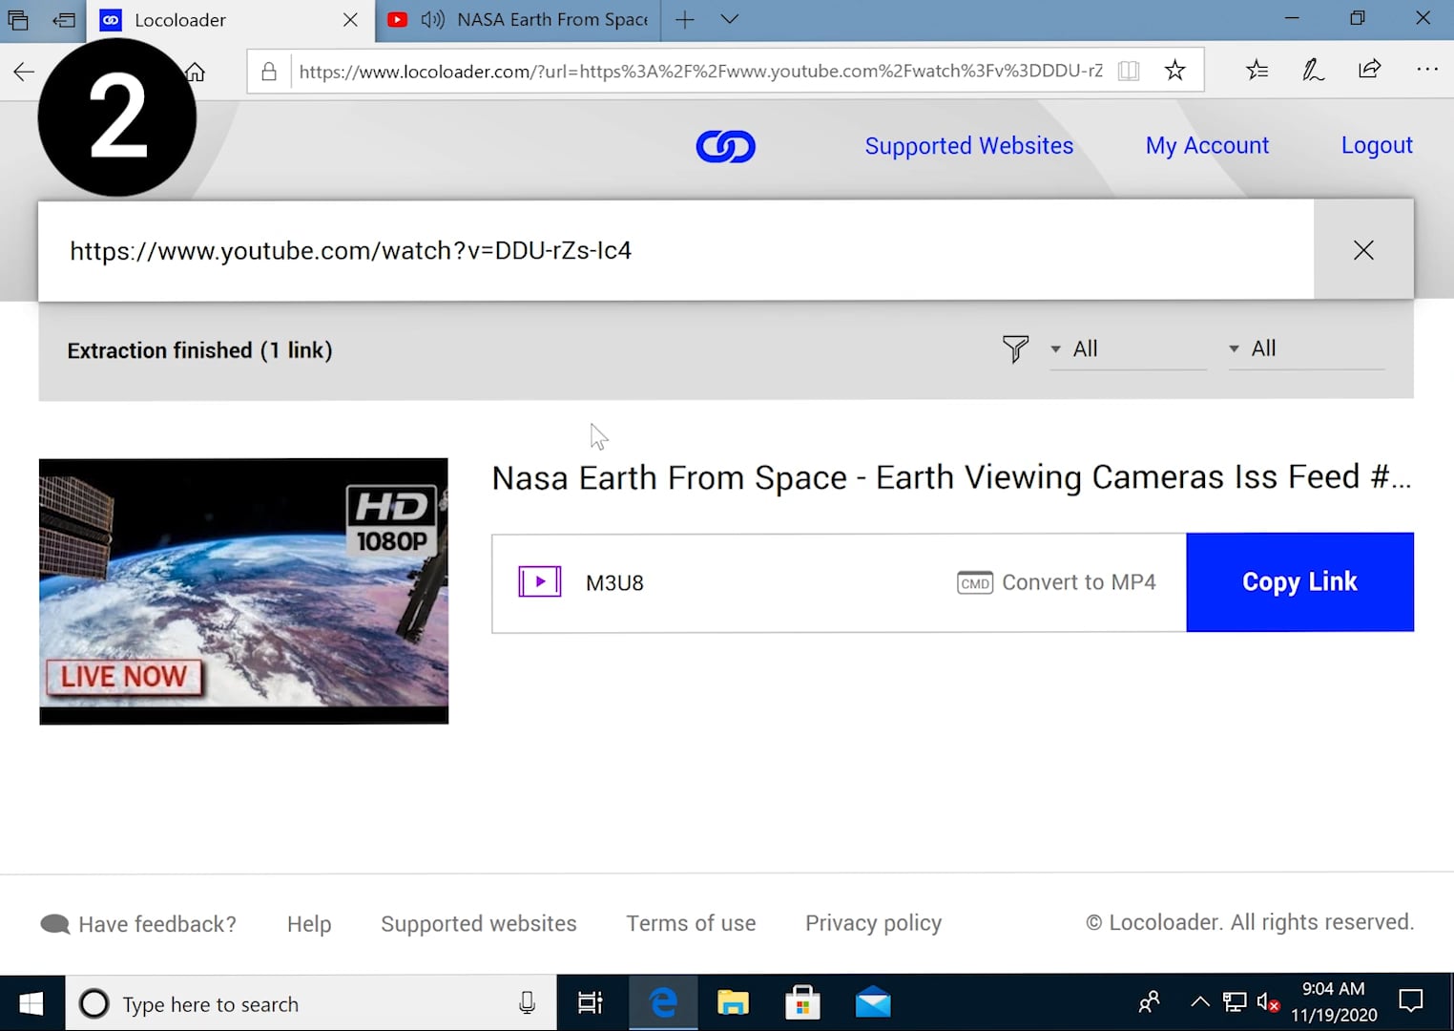
Task: Clear the URL input with X button
Action: pos(1363,250)
